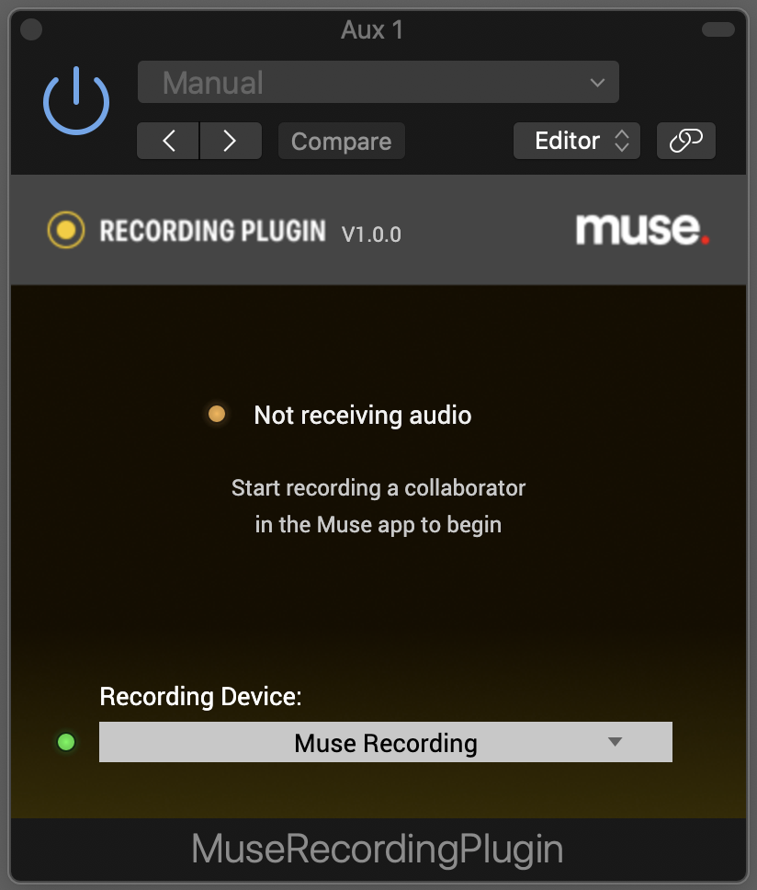This screenshot has width=757, height=890.
Task: Open the Editor view pop-up menu
Action: [x=576, y=141]
